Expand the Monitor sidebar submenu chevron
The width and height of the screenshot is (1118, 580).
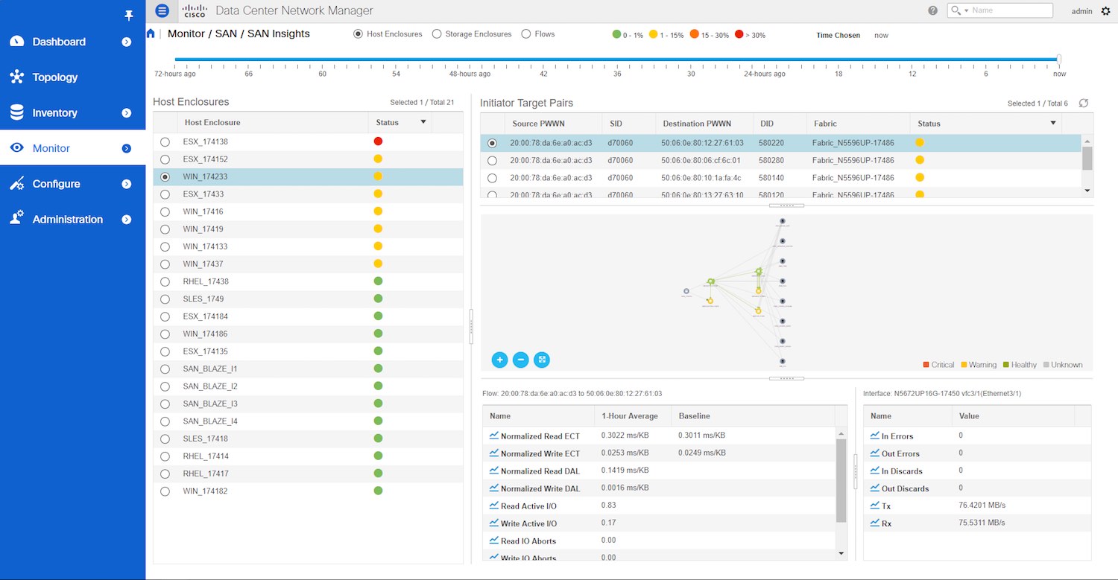click(x=127, y=148)
